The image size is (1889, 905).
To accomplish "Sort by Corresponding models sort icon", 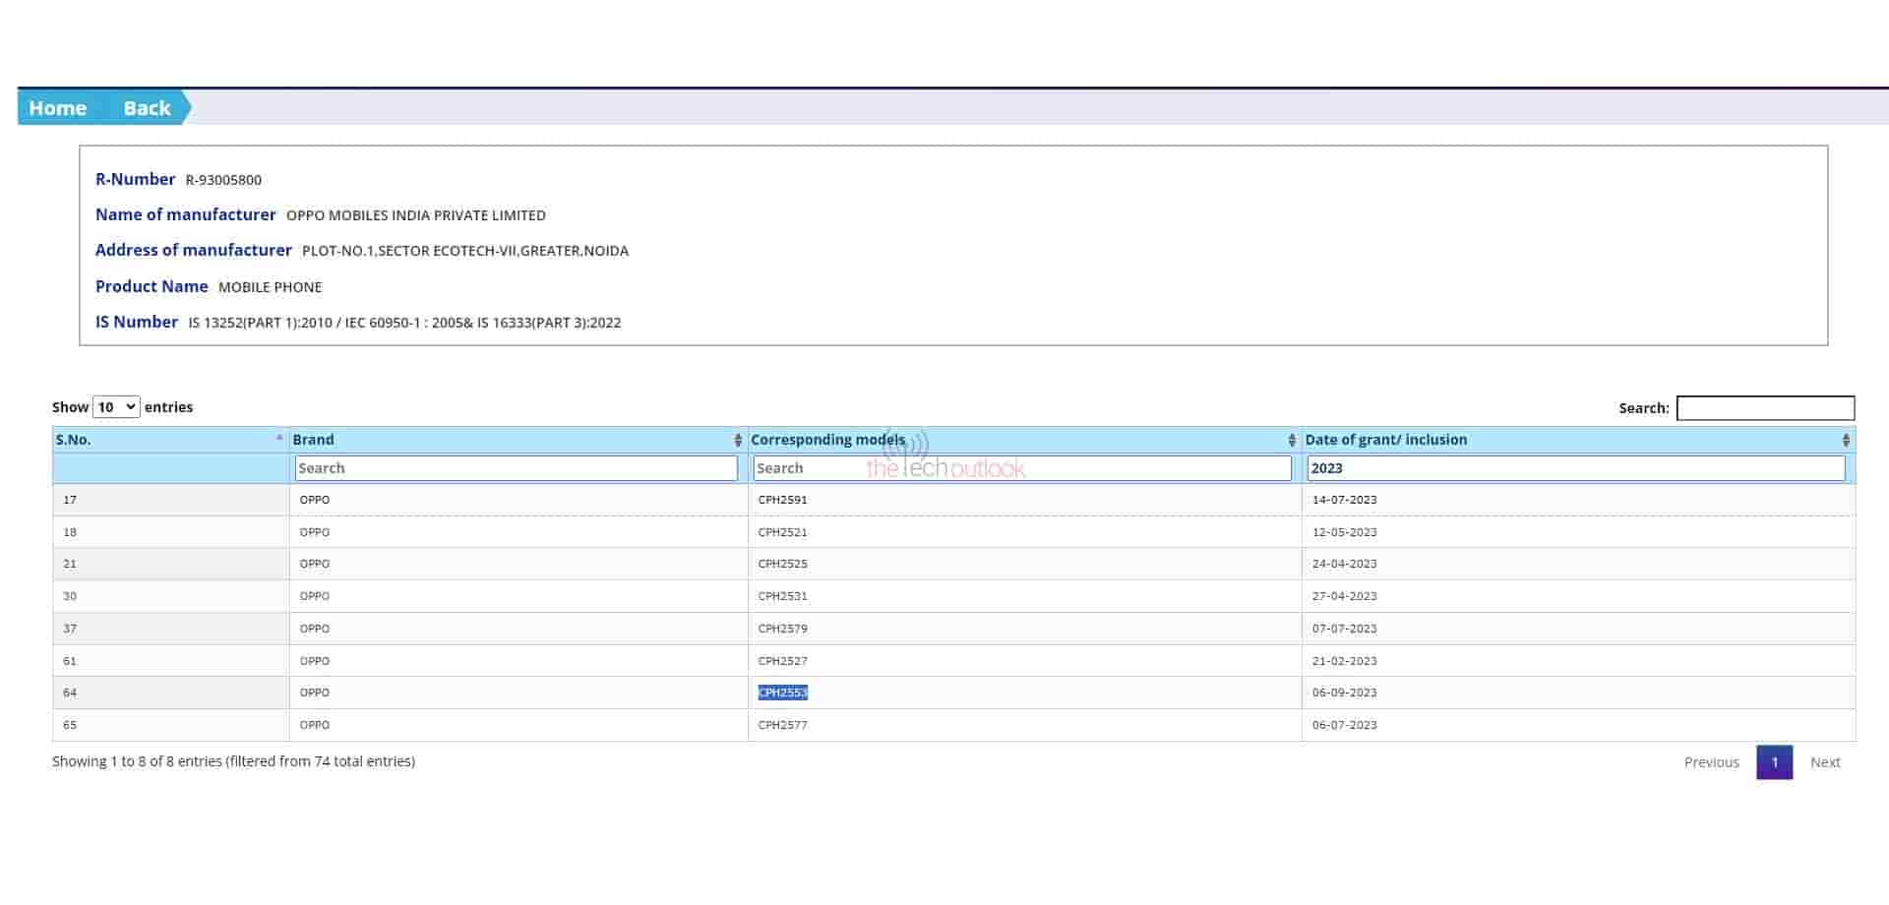I will [x=1292, y=440].
